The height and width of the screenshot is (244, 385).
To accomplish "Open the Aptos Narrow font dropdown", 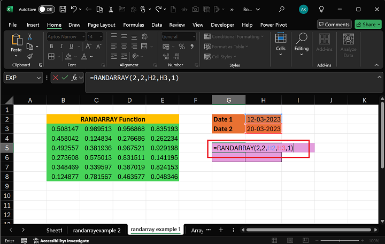I will point(83,36).
